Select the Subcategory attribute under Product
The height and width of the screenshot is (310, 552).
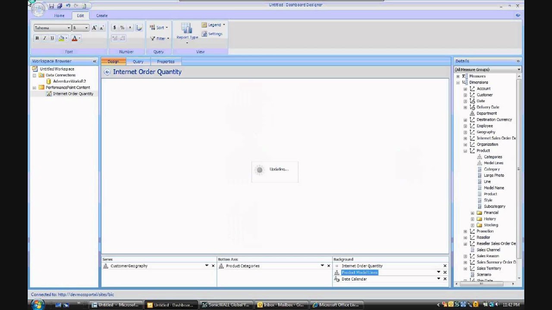click(x=494, y=206)
